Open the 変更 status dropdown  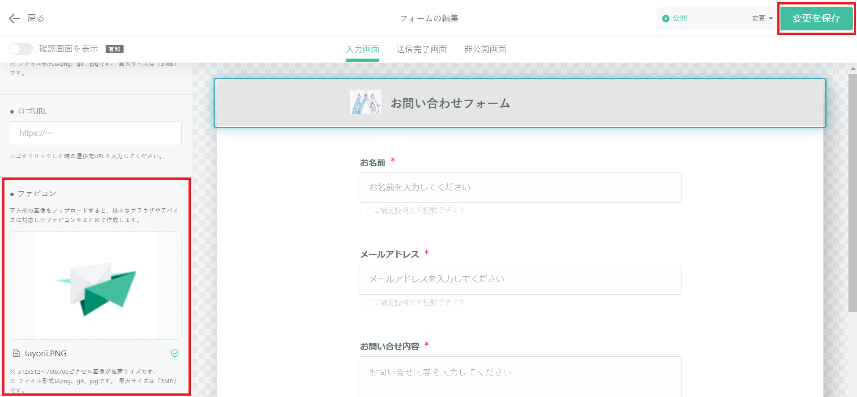click(x=762, y=18)
